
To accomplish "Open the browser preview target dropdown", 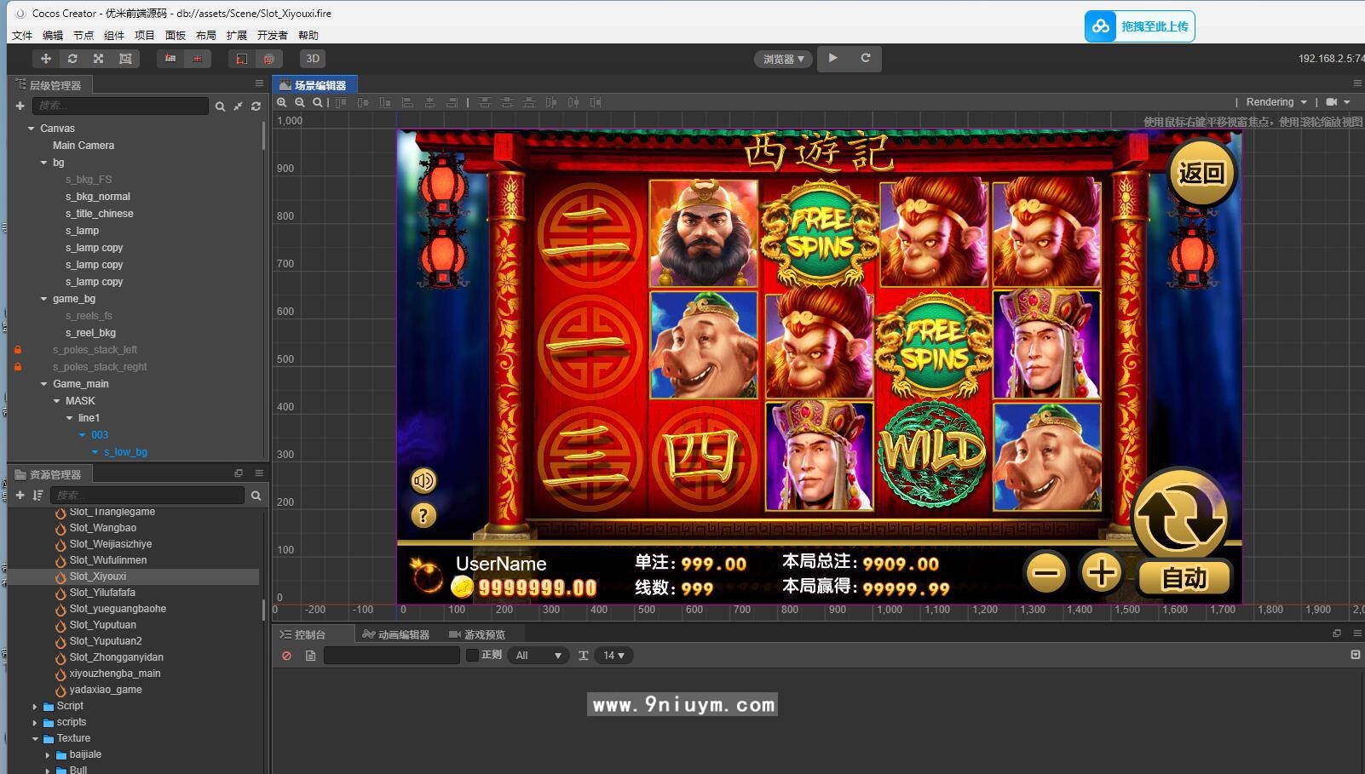I will tap(783, 59).
